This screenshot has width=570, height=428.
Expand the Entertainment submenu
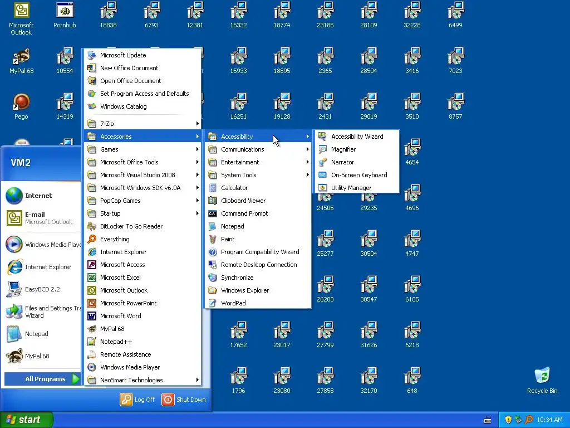[258, 162]
